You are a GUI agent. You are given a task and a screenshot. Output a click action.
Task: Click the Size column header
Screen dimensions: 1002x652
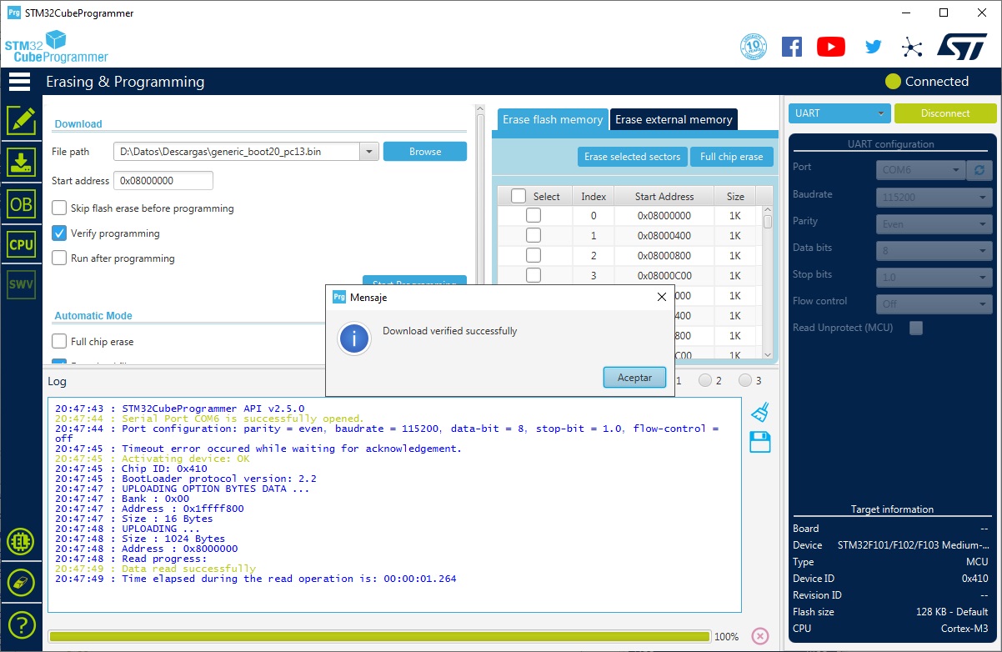tap(735, 196)
